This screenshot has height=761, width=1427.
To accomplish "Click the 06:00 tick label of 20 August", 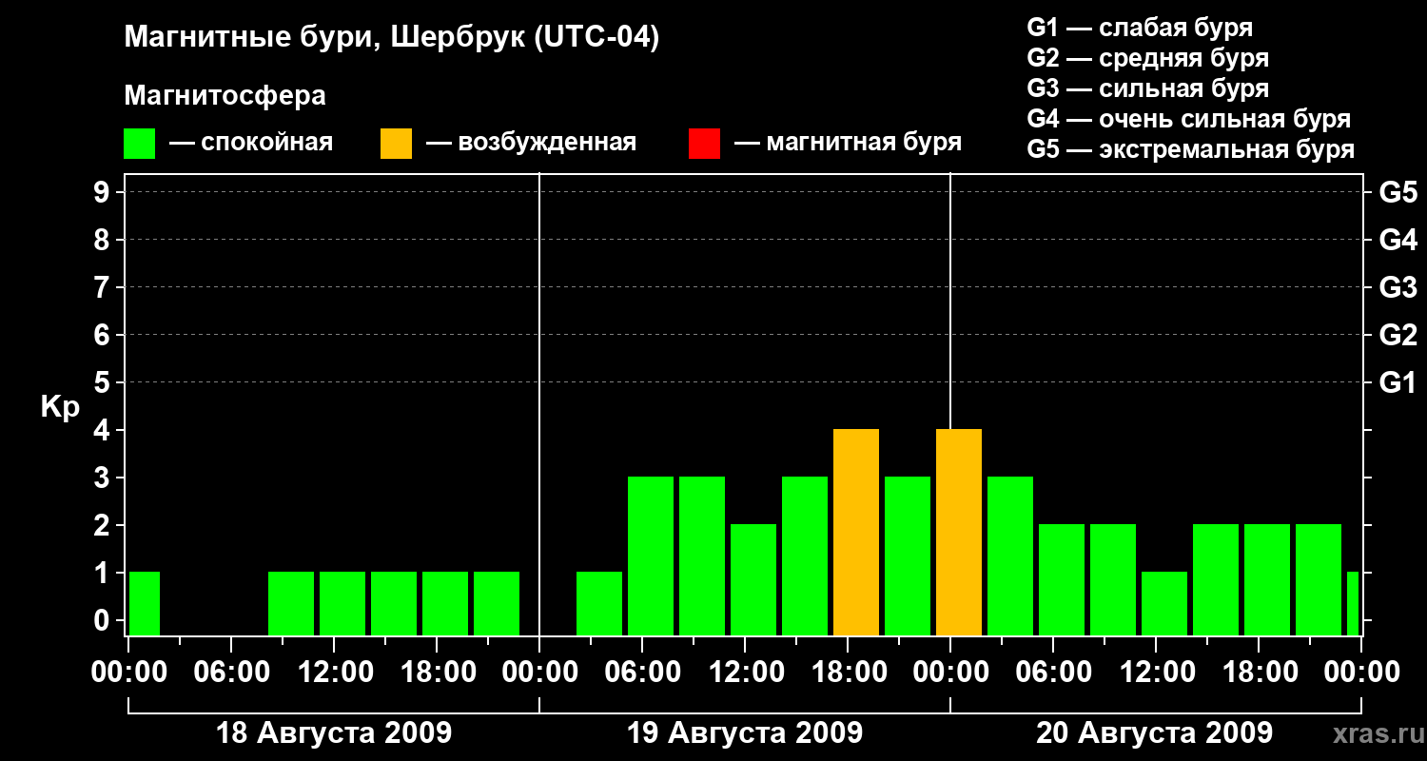I will [x=1053, y=673].
